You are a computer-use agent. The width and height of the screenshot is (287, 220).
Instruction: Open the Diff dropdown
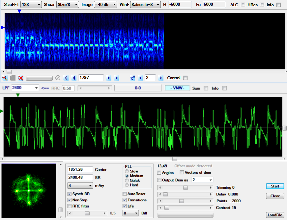pyautogui.click(x=130, y=213)
